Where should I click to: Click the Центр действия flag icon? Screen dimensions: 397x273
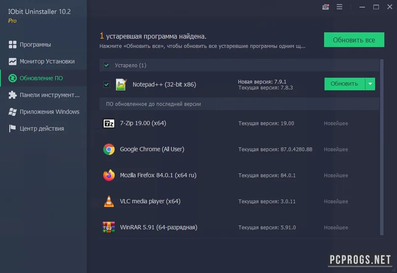[12, 129]
